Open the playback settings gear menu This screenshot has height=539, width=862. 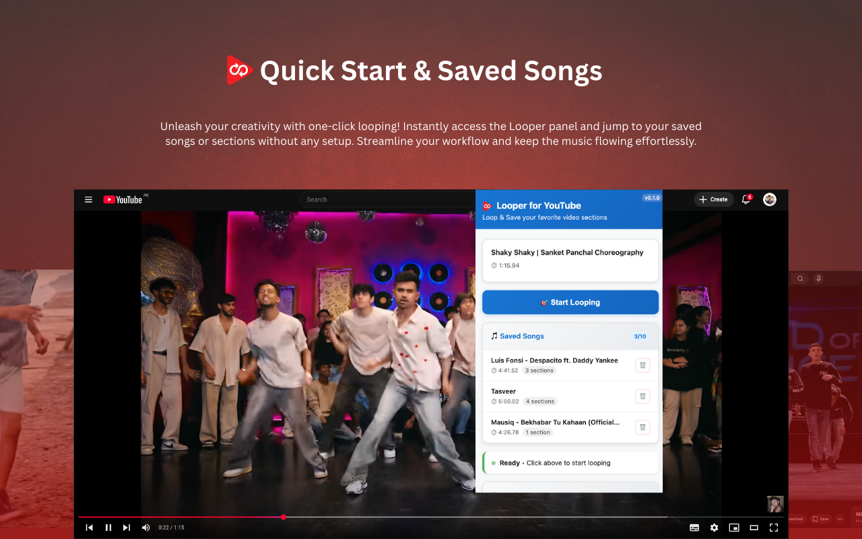point(714,528)
